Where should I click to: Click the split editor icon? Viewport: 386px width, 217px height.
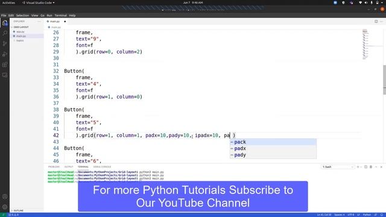(x=376, y=22)
